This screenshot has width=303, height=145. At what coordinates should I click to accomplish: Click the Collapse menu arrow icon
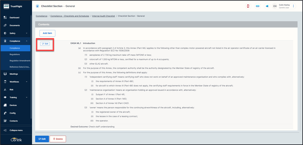(x=5, y=130)
